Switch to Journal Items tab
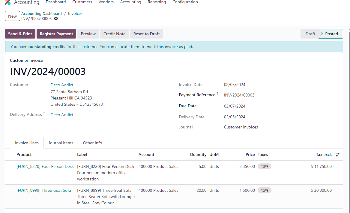The width and height of the screenshot is (350, 213). [x=61, y=143]
